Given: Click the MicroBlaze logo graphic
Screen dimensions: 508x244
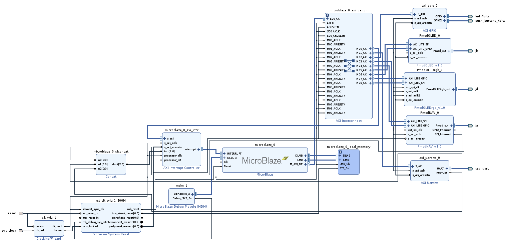Looking at the screenshot, I should click(265, 160).
